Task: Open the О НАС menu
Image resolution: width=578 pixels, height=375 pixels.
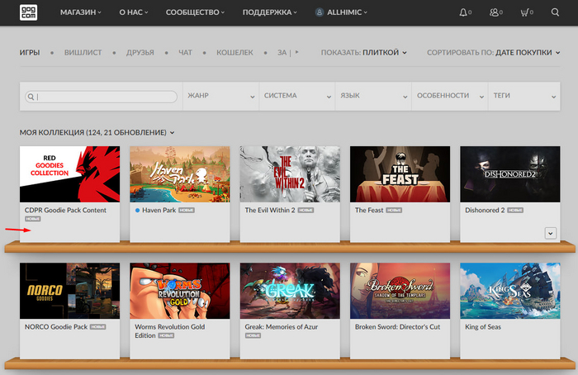Action: click(x=134, y=12)
